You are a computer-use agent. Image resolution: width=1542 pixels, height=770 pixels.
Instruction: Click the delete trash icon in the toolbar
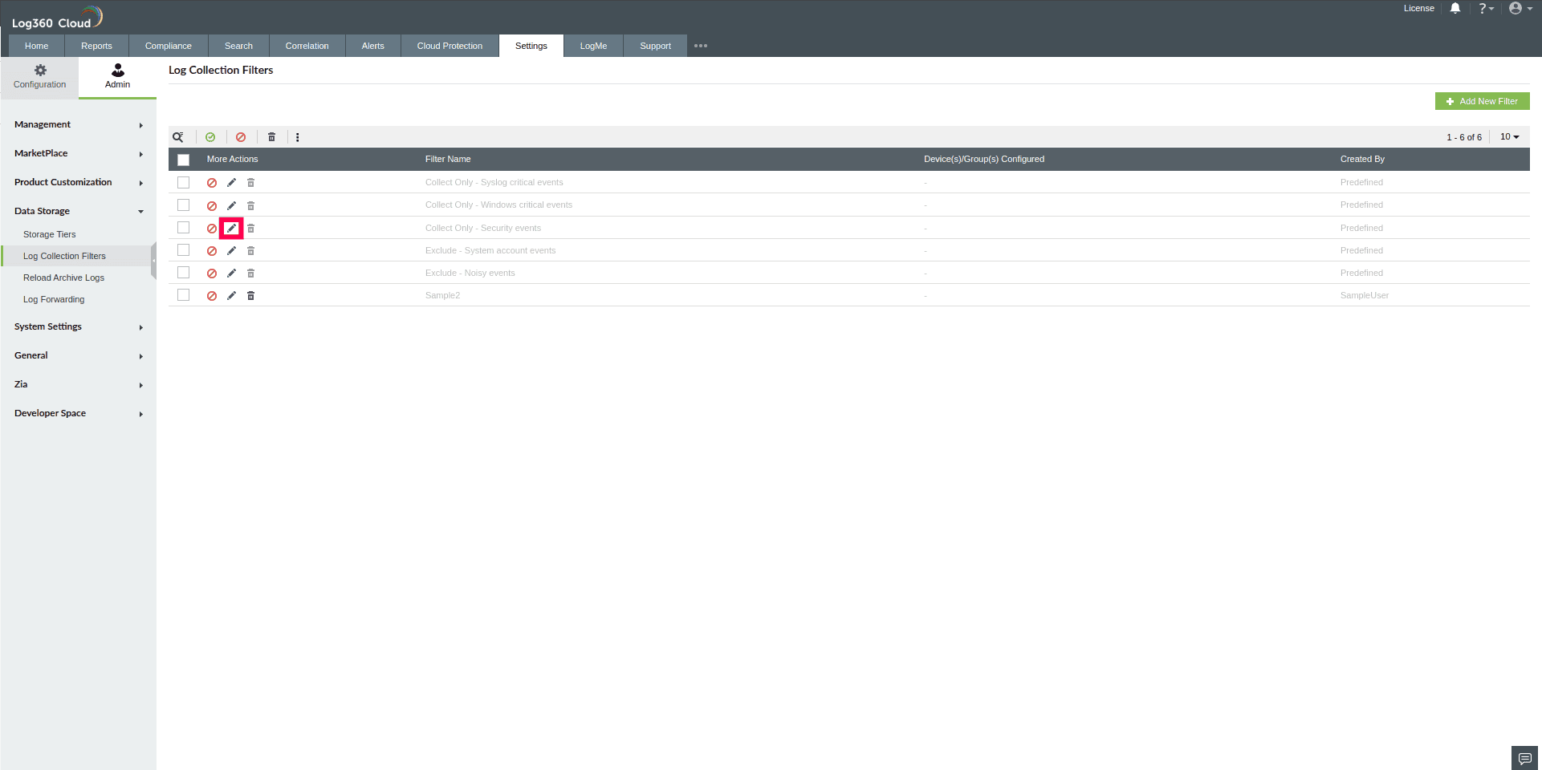pyautogui.click(x=271, y=137)
